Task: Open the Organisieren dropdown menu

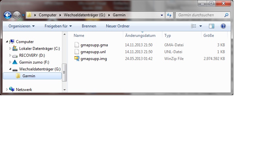Action: click(x=22, y=26)
